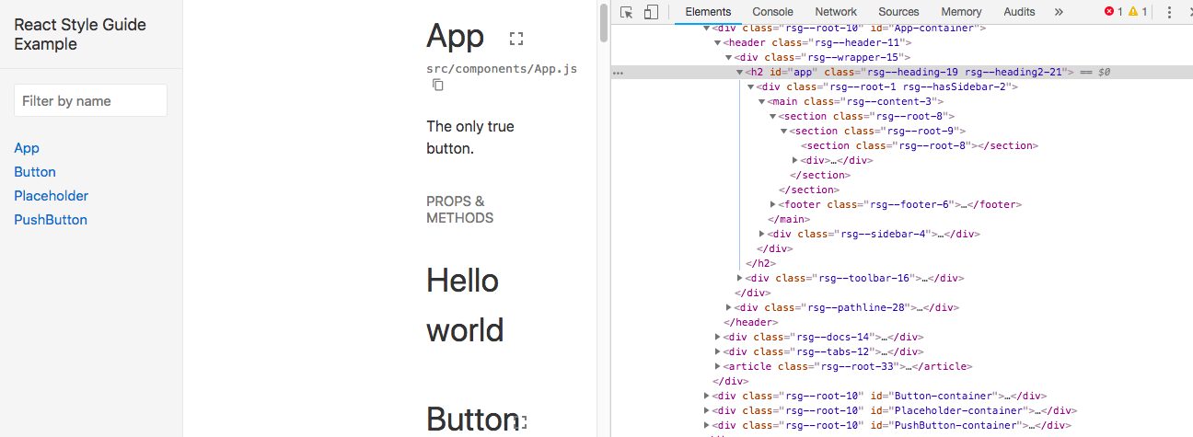Activate the DevTools inspect element picker icon

coord(627,12)
